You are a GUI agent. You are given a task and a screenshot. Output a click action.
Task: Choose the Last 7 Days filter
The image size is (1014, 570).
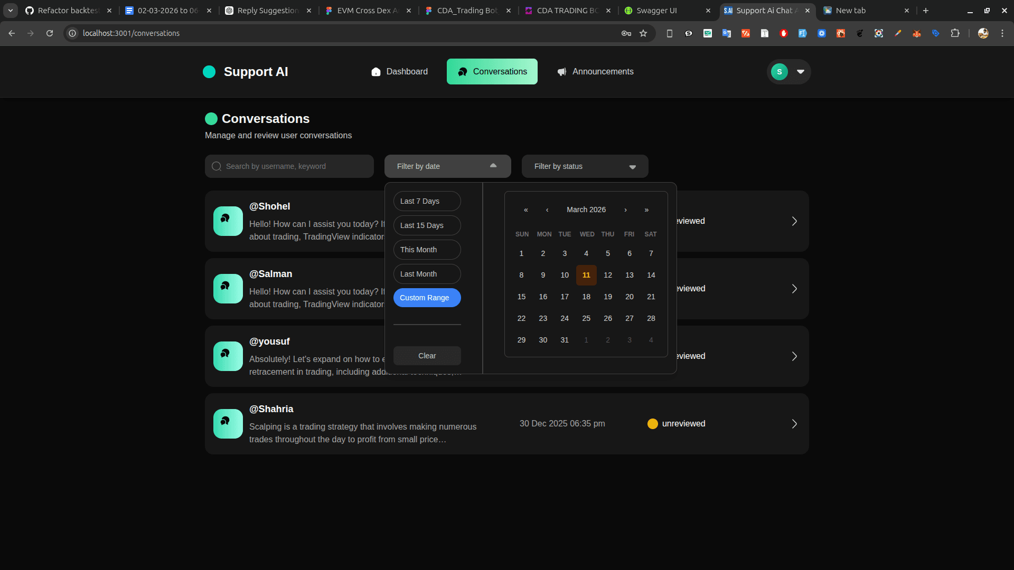click(427, 201)
